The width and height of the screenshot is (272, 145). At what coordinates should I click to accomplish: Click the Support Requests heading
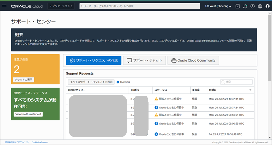pos(80,74)
